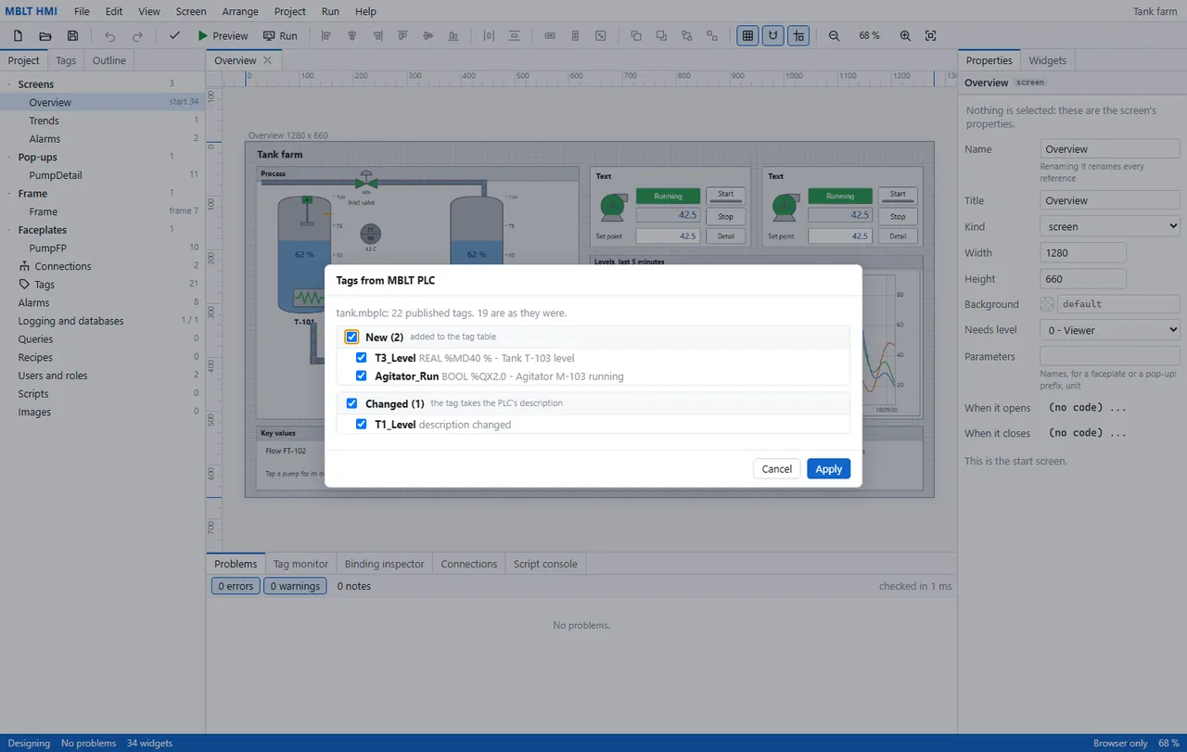Open the Project menu in menu bar
The width and height of the screenshot is (1187, 752).
[290, 11]
